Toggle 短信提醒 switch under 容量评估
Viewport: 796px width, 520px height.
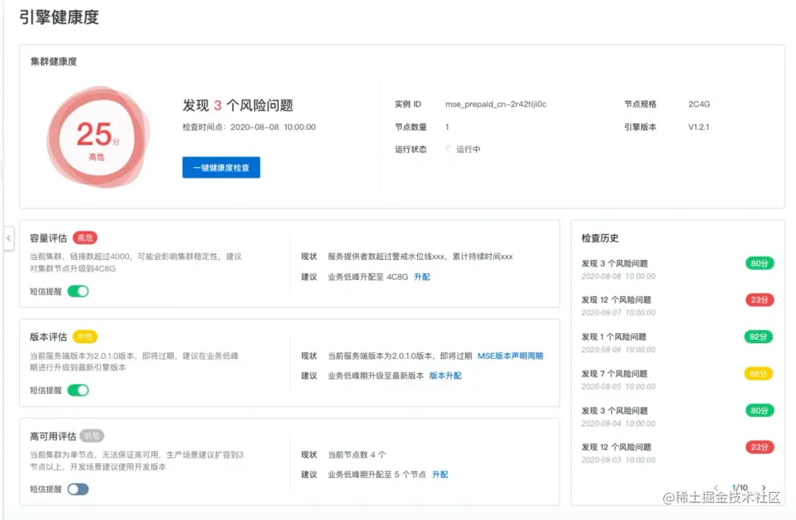[x=78, y=291]
